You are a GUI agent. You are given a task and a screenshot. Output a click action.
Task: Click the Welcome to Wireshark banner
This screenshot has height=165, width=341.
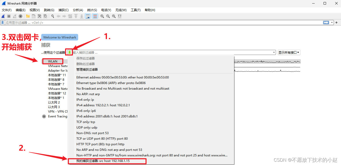tap(60, 37)
